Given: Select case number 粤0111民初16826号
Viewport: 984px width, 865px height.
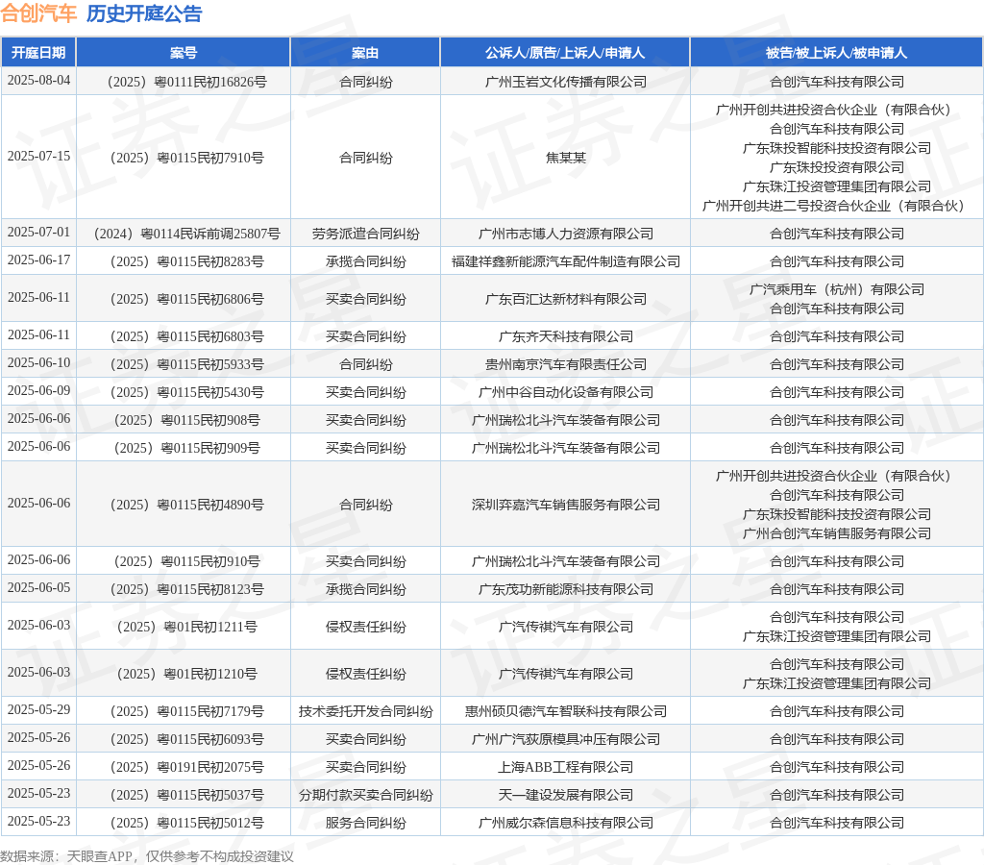Looking at the screenshot, I should [x=186, y=82].
